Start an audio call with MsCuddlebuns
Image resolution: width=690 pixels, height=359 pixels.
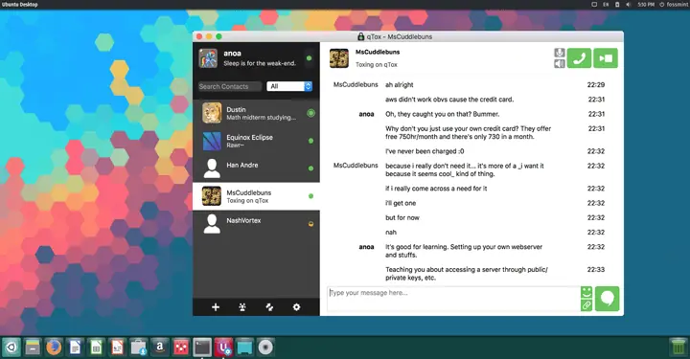[x=579, y=58]
